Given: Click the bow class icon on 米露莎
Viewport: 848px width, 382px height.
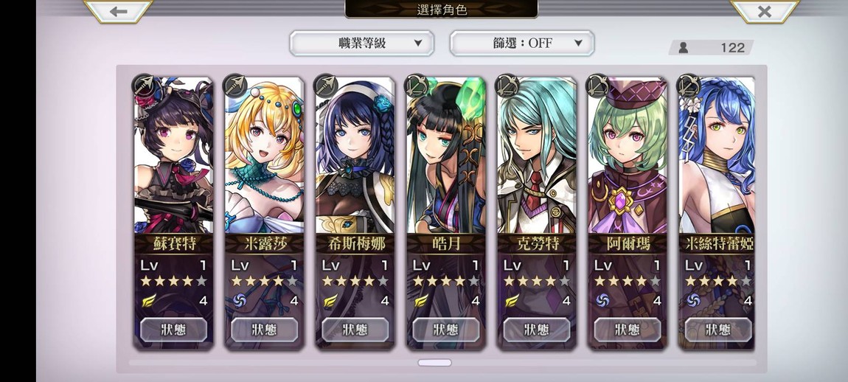Looking at the screenshot, I should 234,86.
